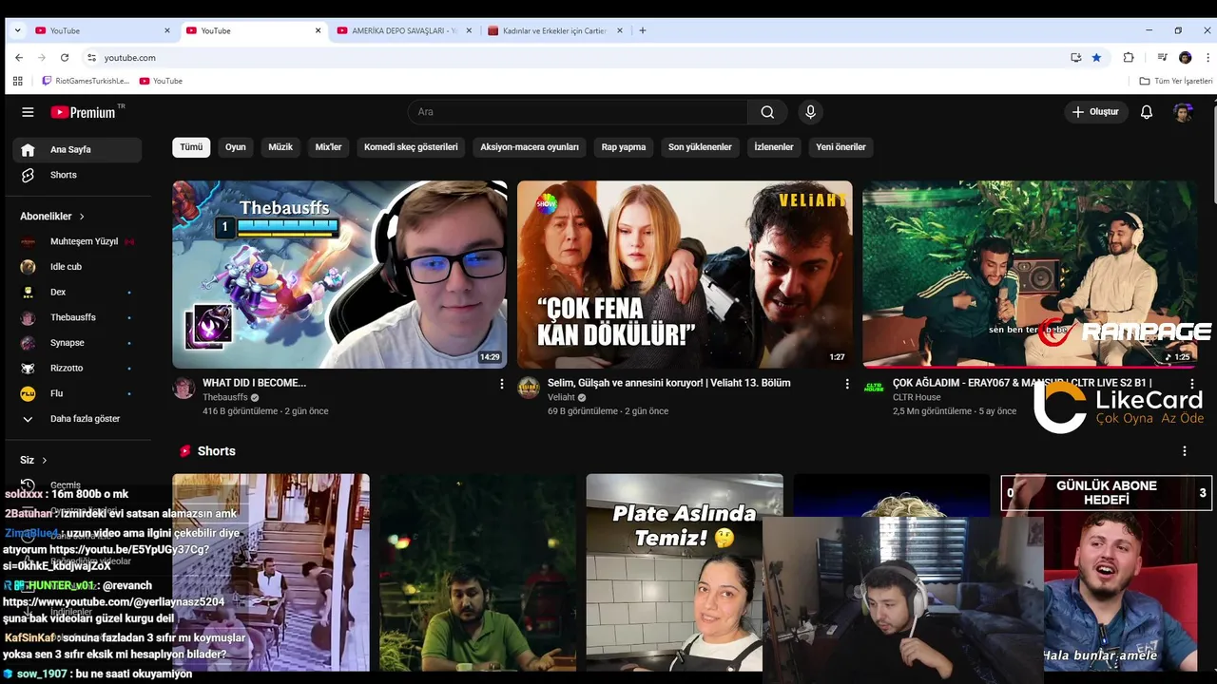Select the Müzik filter chip
Screen dimensions: 1217x684
tap(280, 147)
